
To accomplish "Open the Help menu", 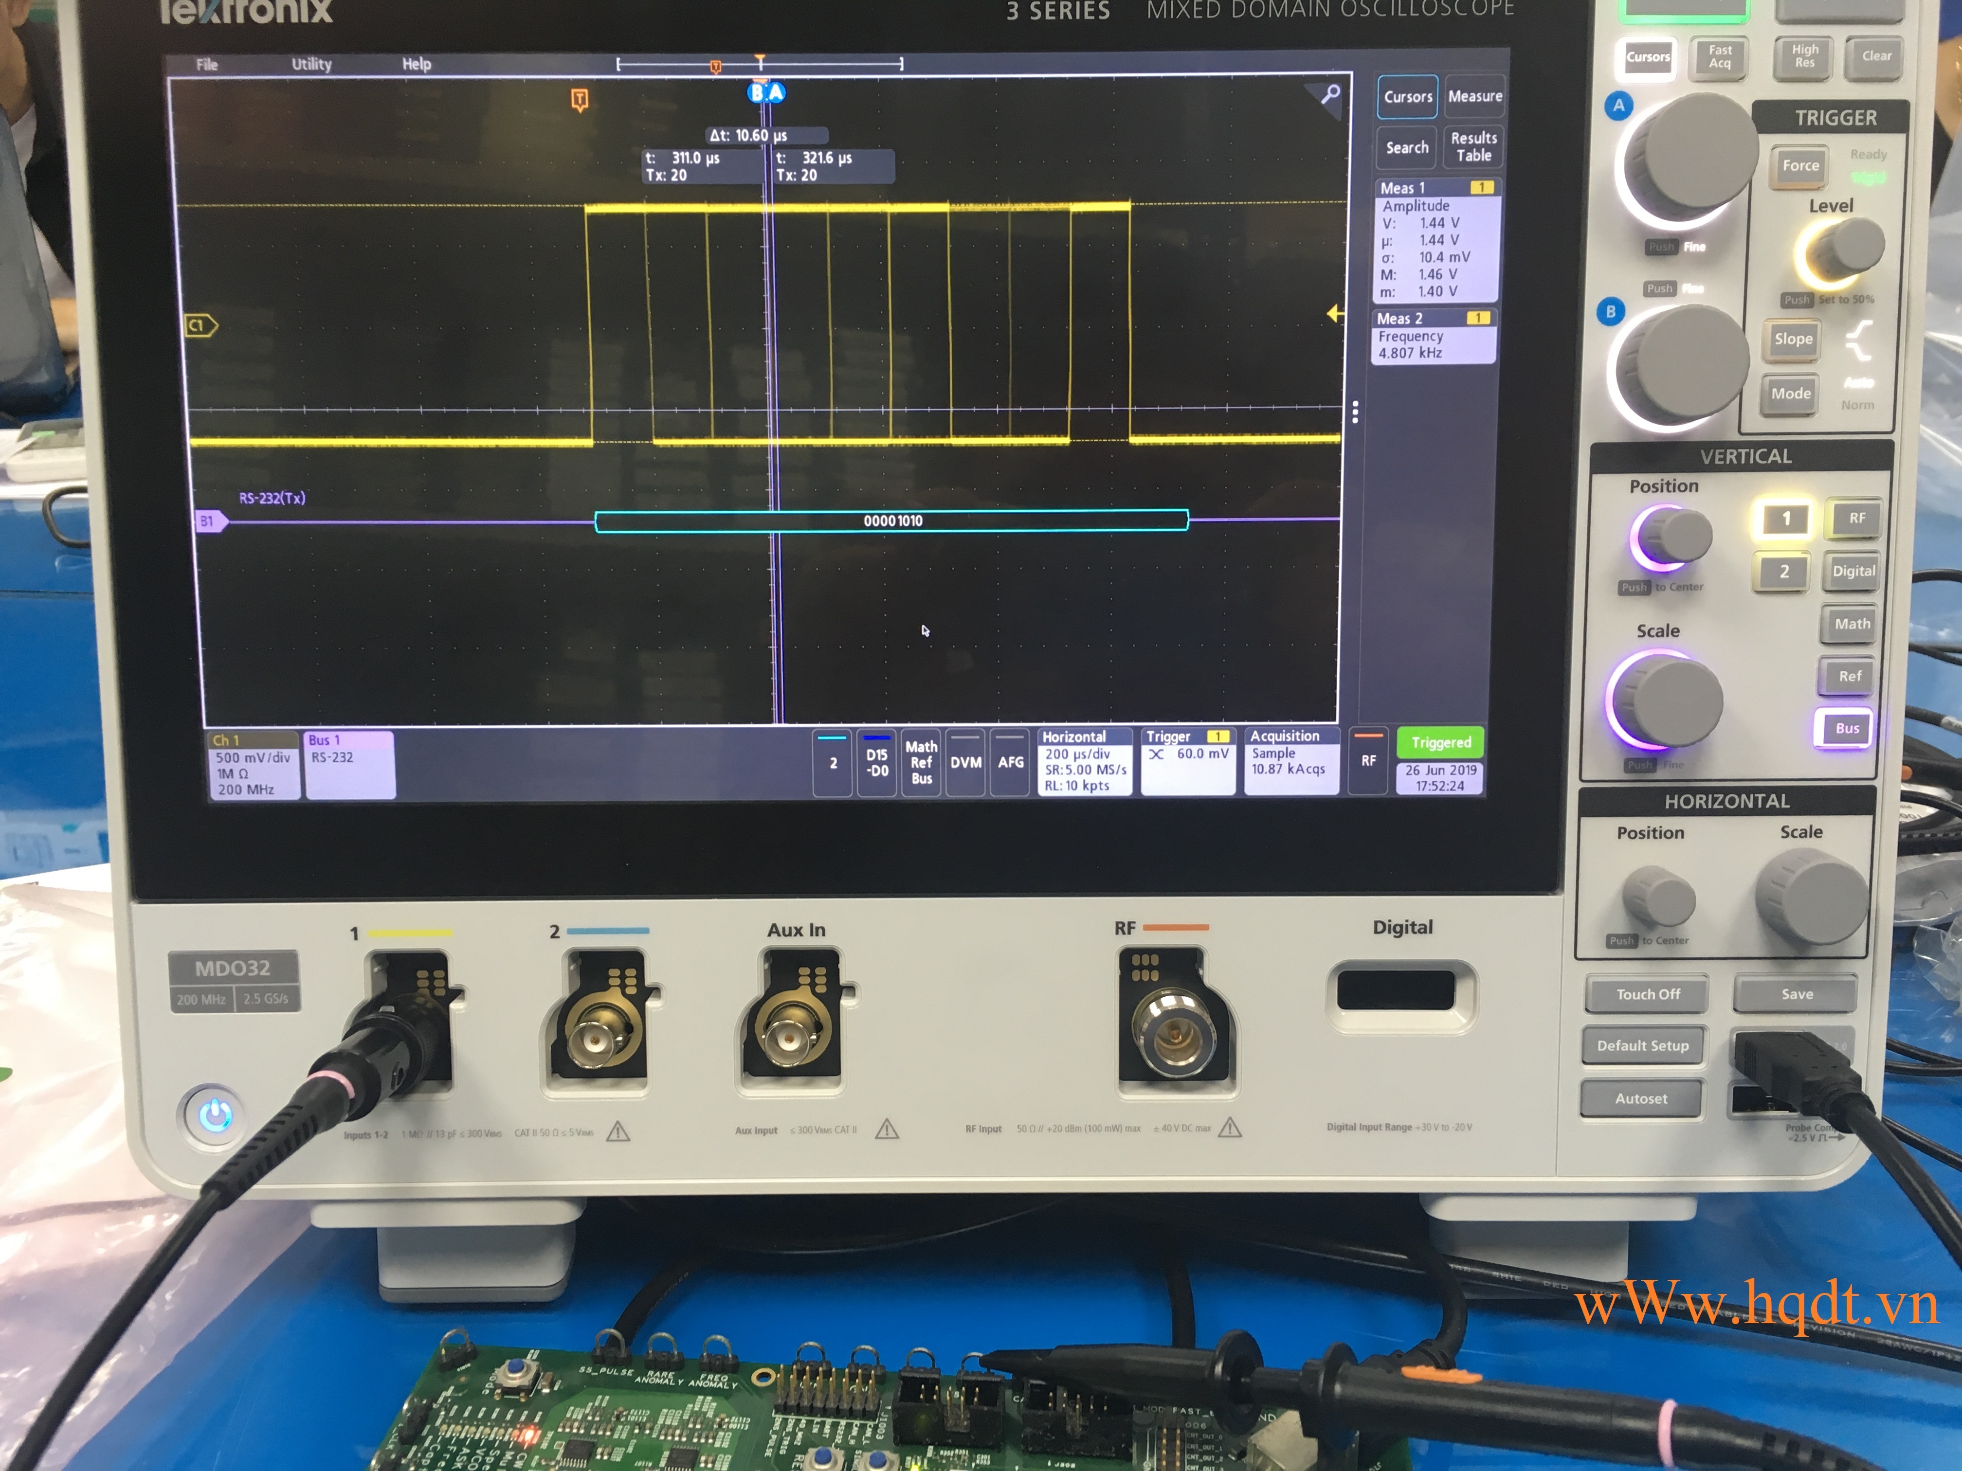I will [x=417, y=64].
